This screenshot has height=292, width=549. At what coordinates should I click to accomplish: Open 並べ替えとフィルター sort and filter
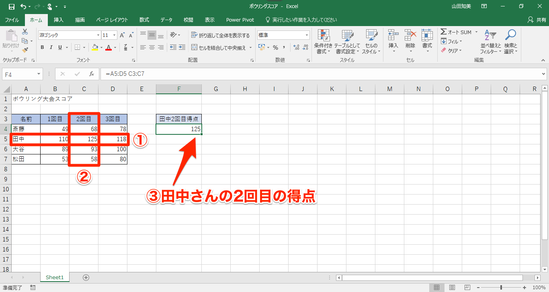[x=491, y=42]
